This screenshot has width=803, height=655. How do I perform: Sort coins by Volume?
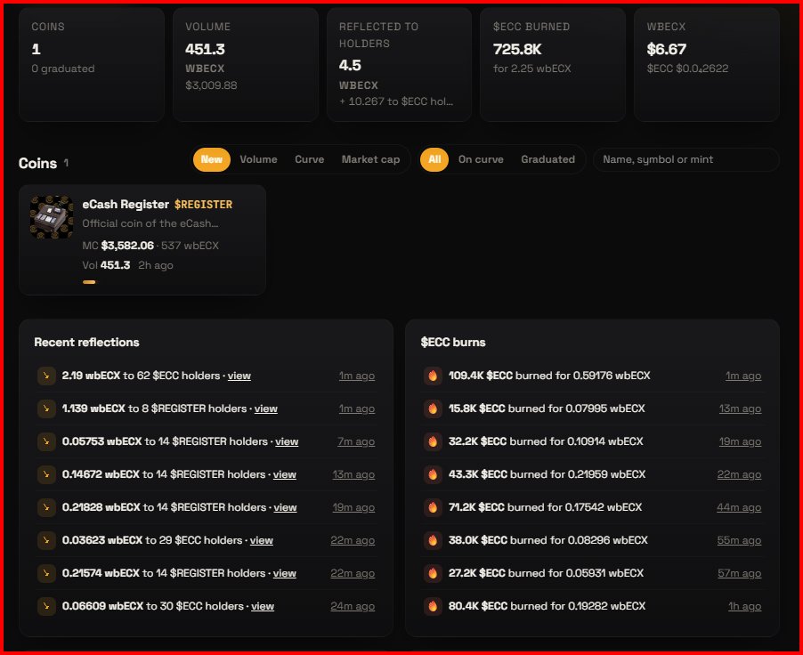259,159
